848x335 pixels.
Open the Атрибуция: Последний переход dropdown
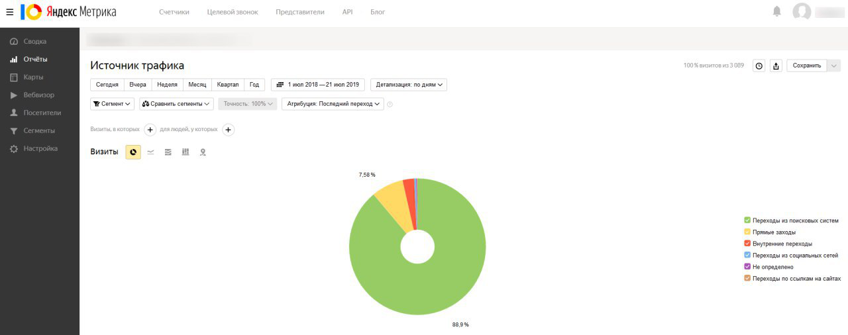click(333, 104)
